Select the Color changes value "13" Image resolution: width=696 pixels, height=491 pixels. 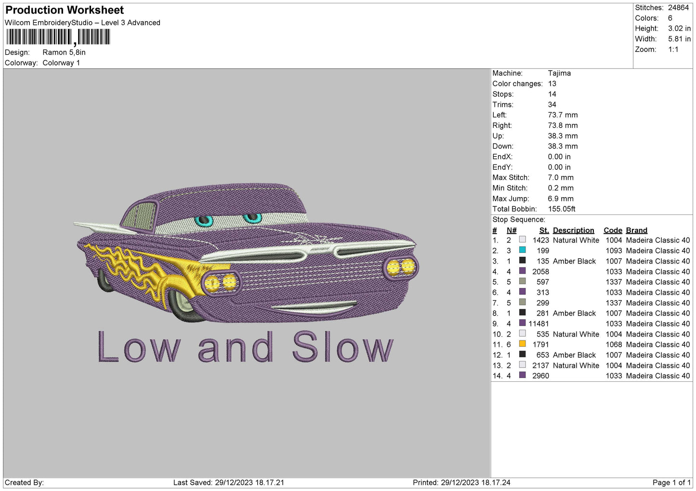[552, 84]
